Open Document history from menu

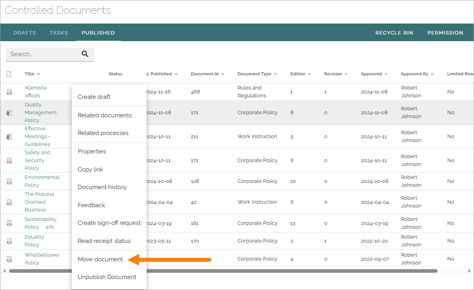(x=109, y=187)
